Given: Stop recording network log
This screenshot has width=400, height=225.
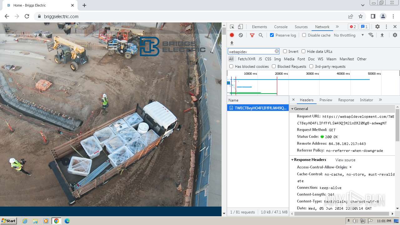Looking at the screenshot, I should (x=232, y=35).
